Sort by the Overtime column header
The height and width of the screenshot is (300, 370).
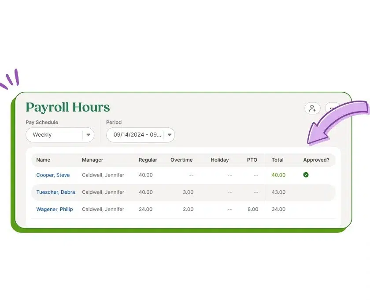click(181, 160)
